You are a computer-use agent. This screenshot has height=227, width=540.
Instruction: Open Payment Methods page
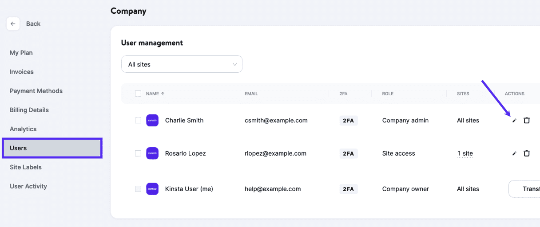point(36,91)
